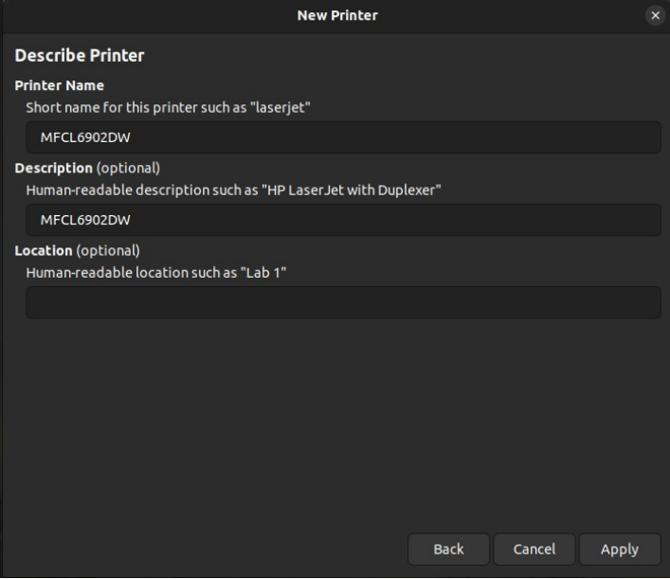
Task: Click the word "optional" beside Description
Action: pyautogui.click(x=128, y=168)
